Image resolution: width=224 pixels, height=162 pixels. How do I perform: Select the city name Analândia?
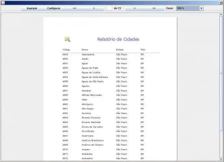[87, 154]
